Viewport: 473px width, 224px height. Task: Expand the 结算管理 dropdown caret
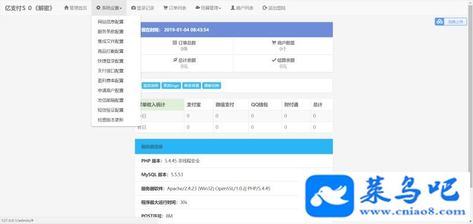(220, 9)
